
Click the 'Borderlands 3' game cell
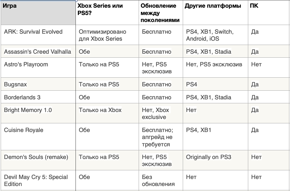coord(22,97)
